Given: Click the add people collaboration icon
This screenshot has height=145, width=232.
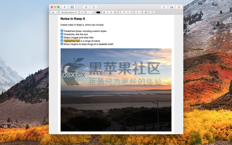Looking at the screenshot, I should tap(171, 7).
